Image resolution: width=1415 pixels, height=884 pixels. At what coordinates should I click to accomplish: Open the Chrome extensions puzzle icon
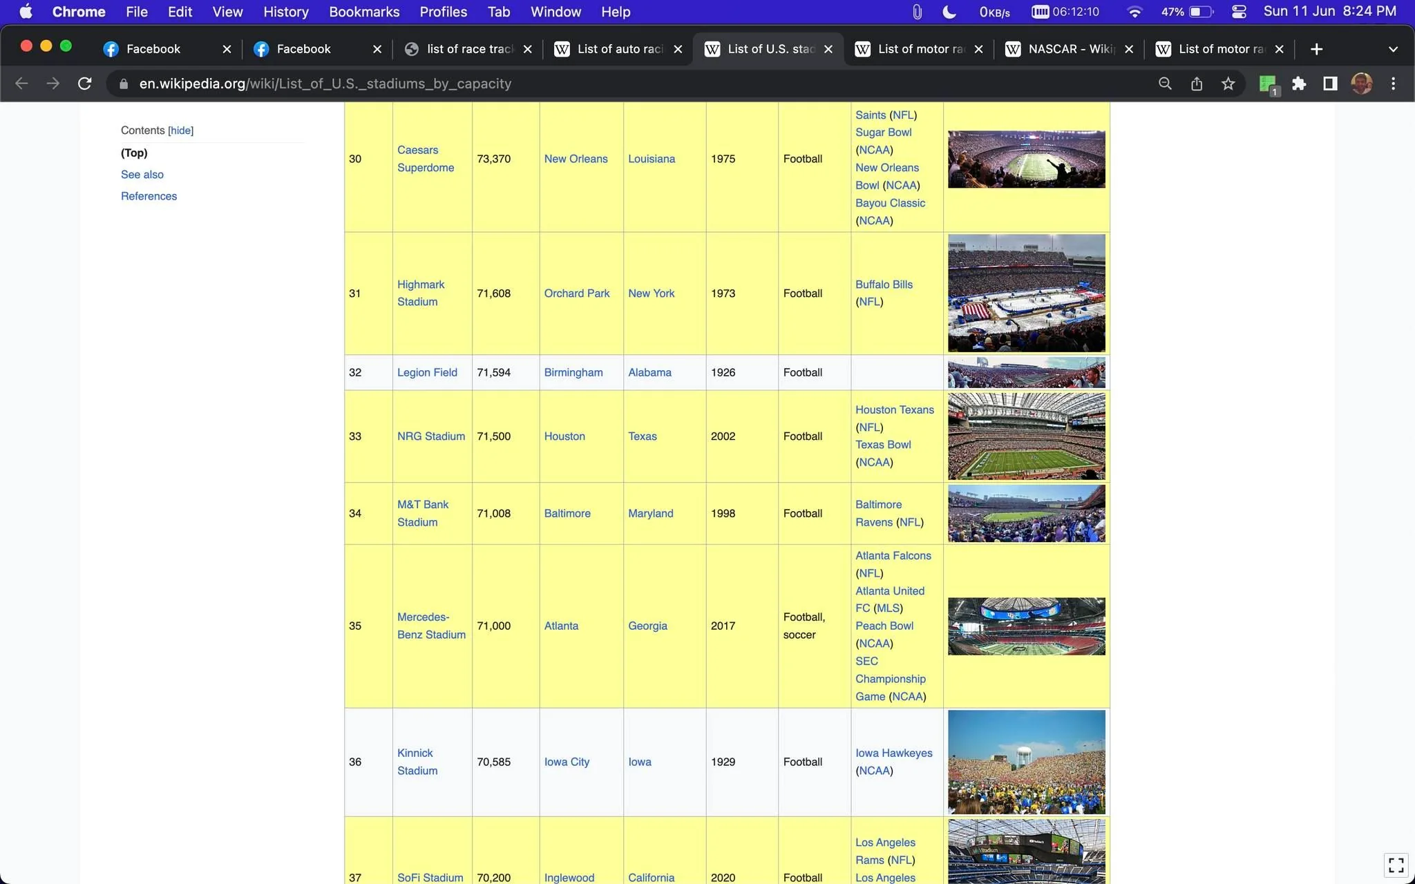tap(1299, 84)
